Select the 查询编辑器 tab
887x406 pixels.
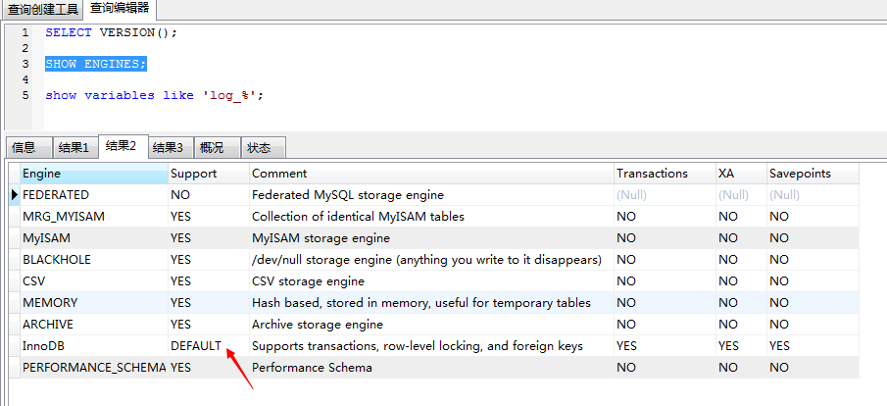[120, 9]
